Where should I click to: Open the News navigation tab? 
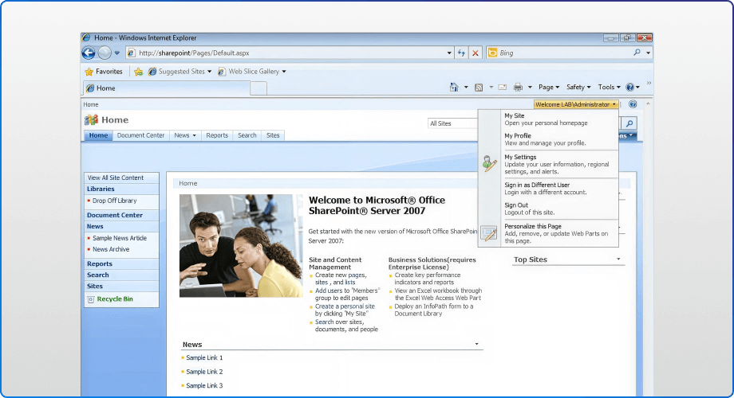[x=185, y=135]
